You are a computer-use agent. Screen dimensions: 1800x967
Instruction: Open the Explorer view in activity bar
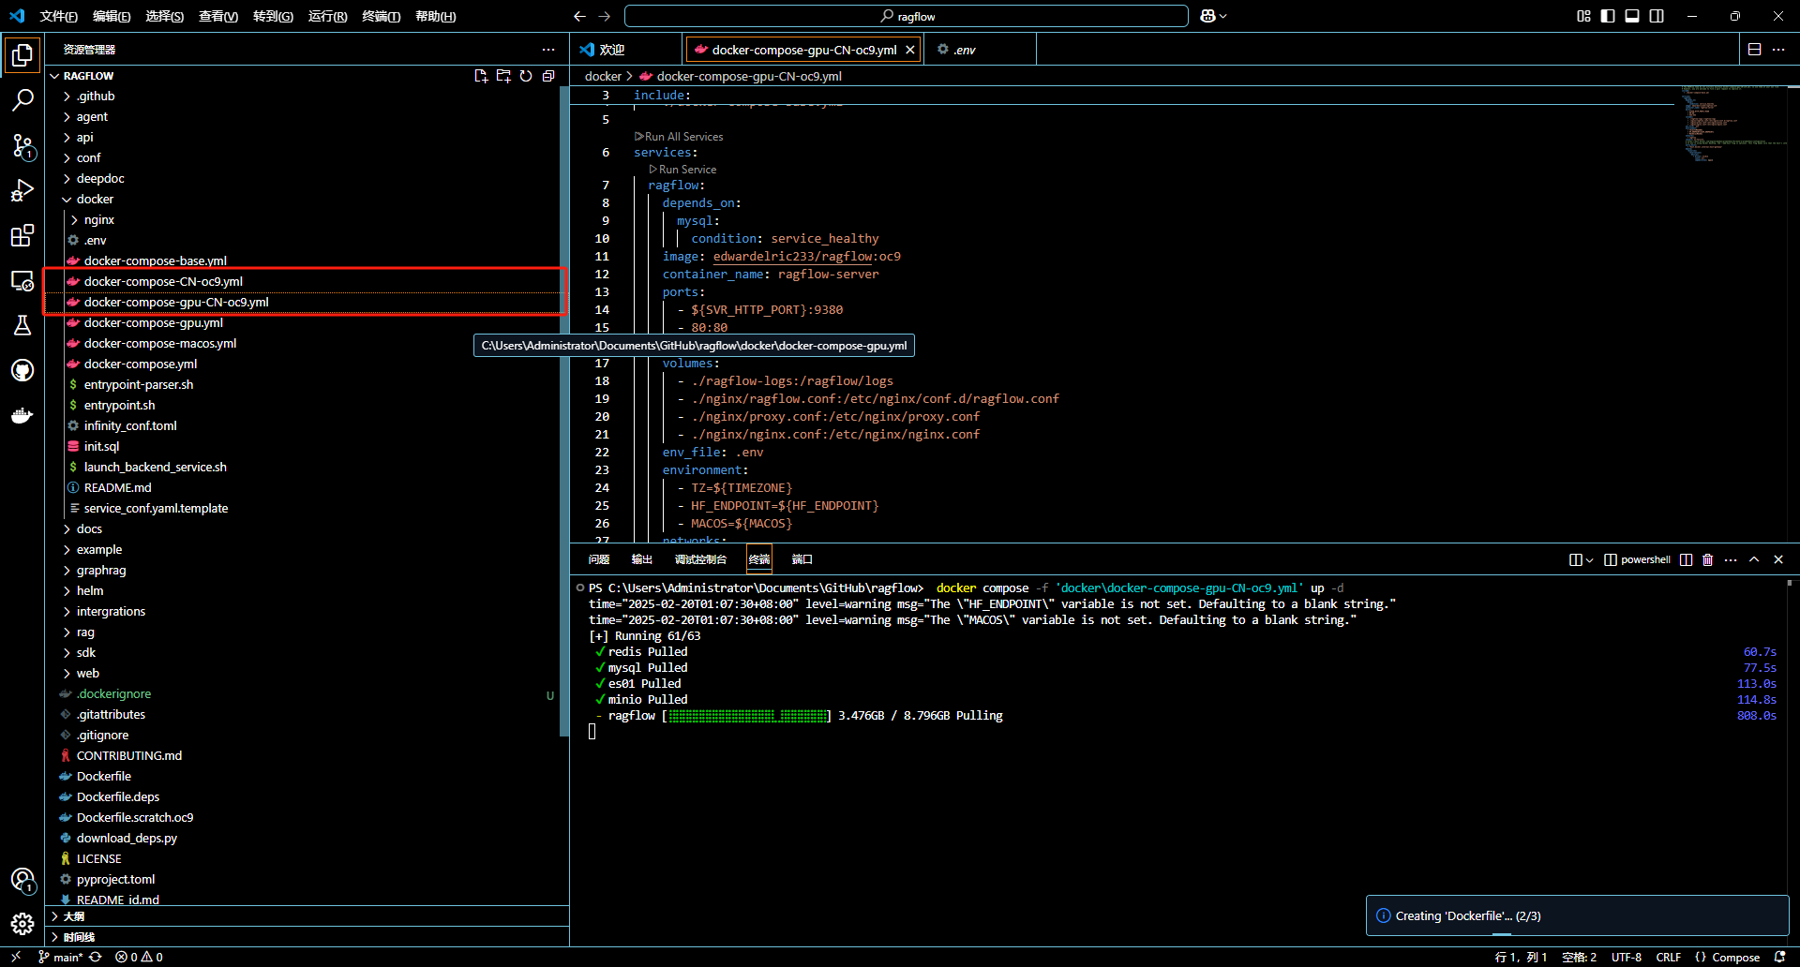[x=22, y=55]
